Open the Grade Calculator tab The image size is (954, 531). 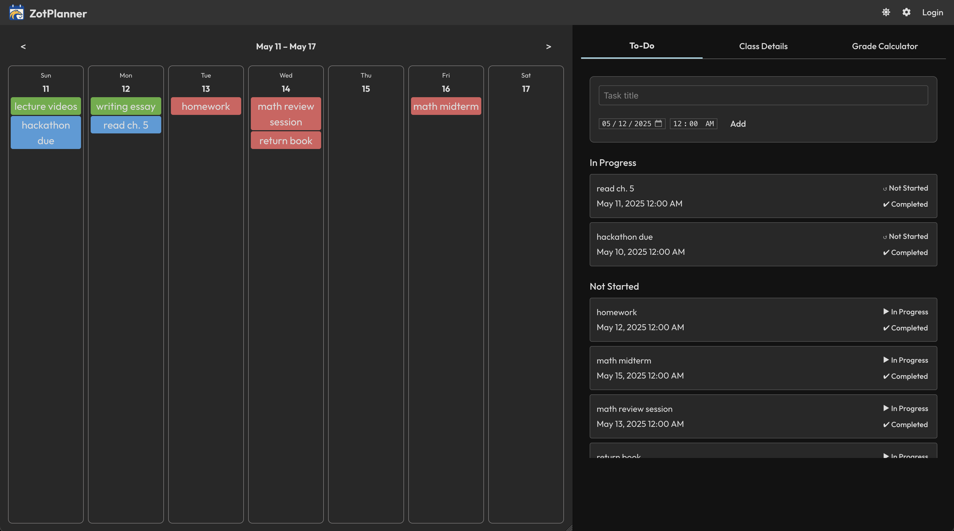[884, 46]
